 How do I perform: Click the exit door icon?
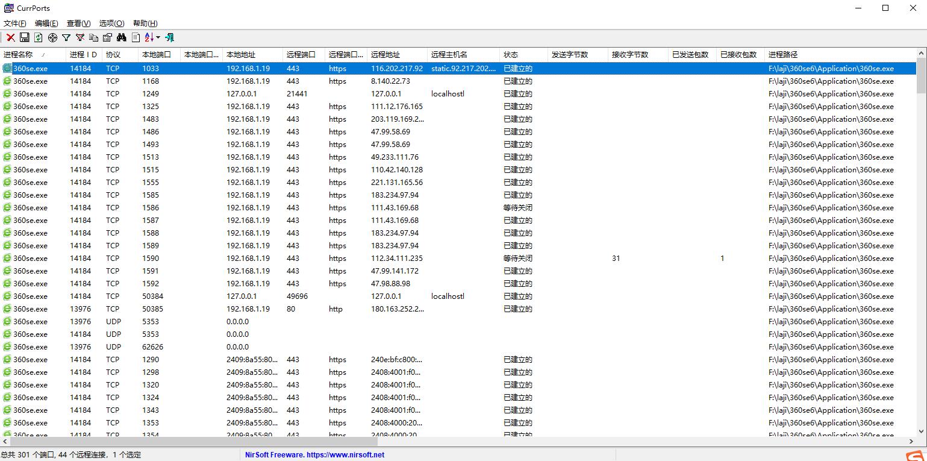click(x=170, y=37)
